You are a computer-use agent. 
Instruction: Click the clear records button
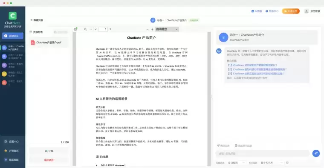[x=223, y=145]
